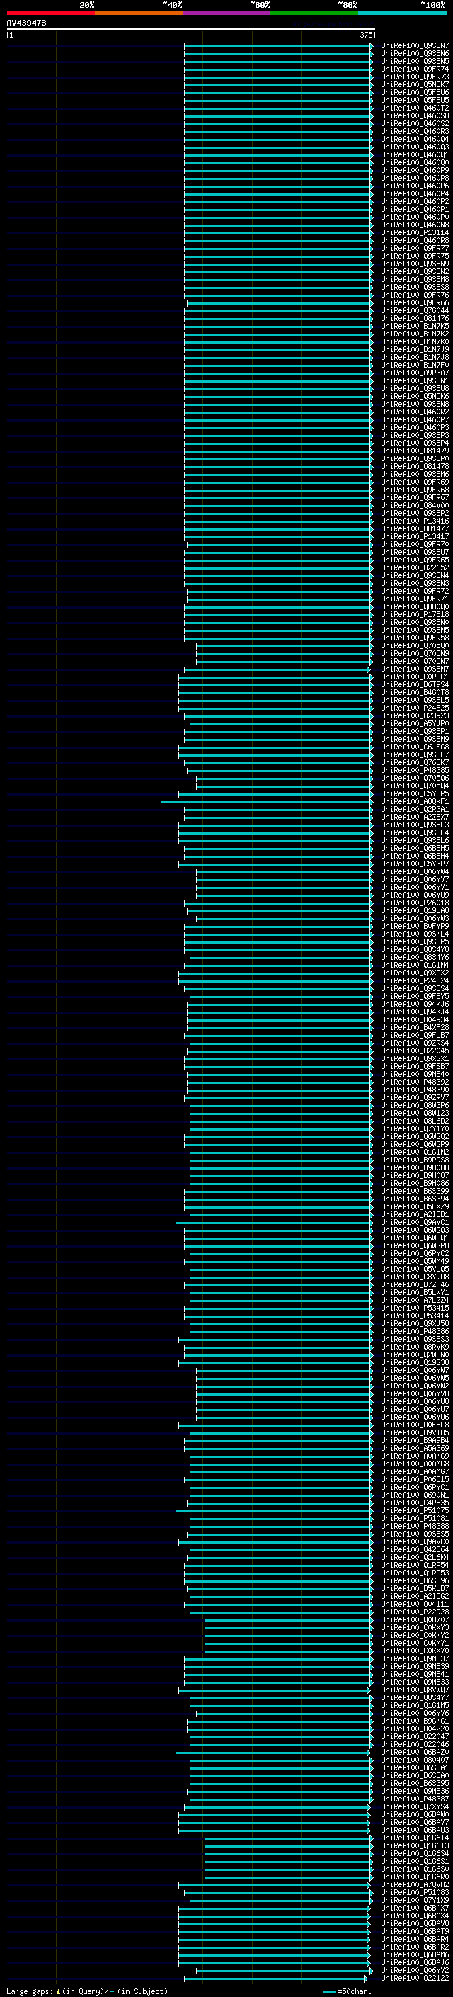Select the UniRef100_Q19LA8 label

(415, 911)
